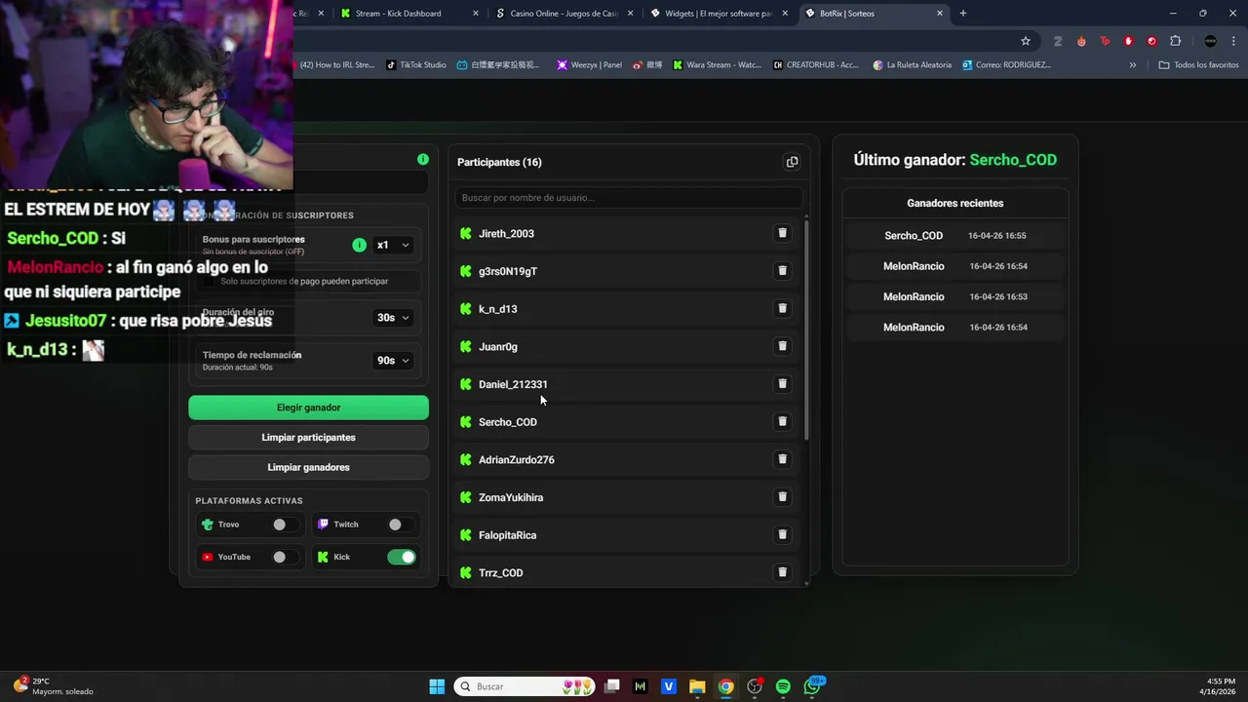Open Todos los favoritos folder

1199,65
